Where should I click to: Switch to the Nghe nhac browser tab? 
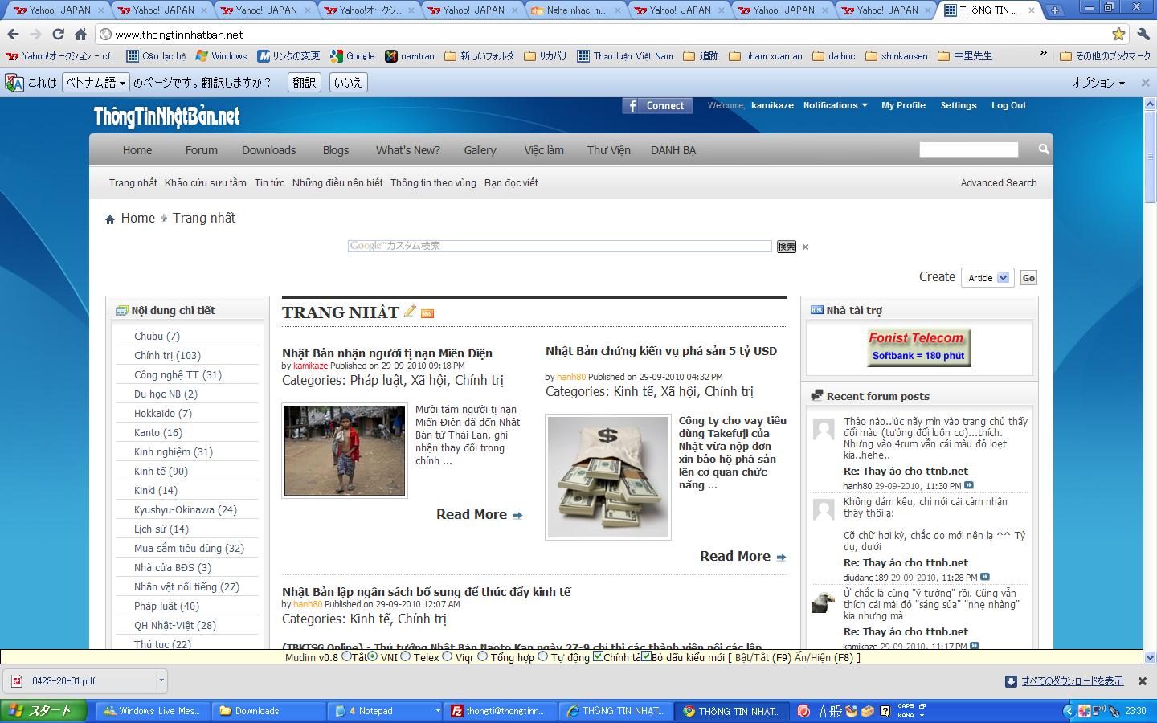574,10
